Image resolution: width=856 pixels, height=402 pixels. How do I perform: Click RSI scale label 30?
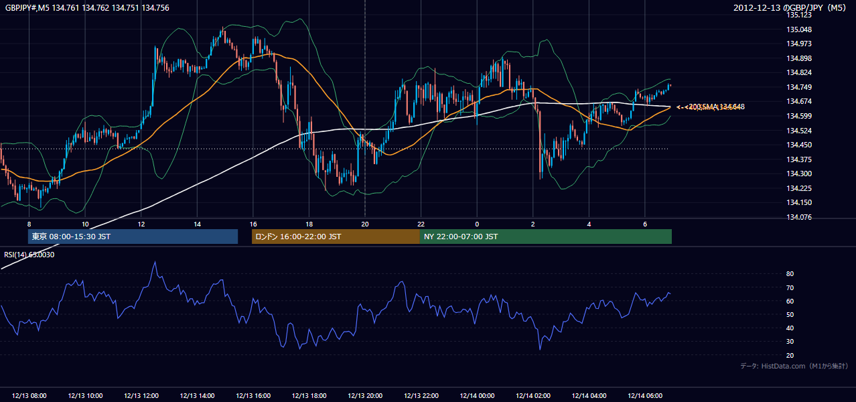[790, 341]
